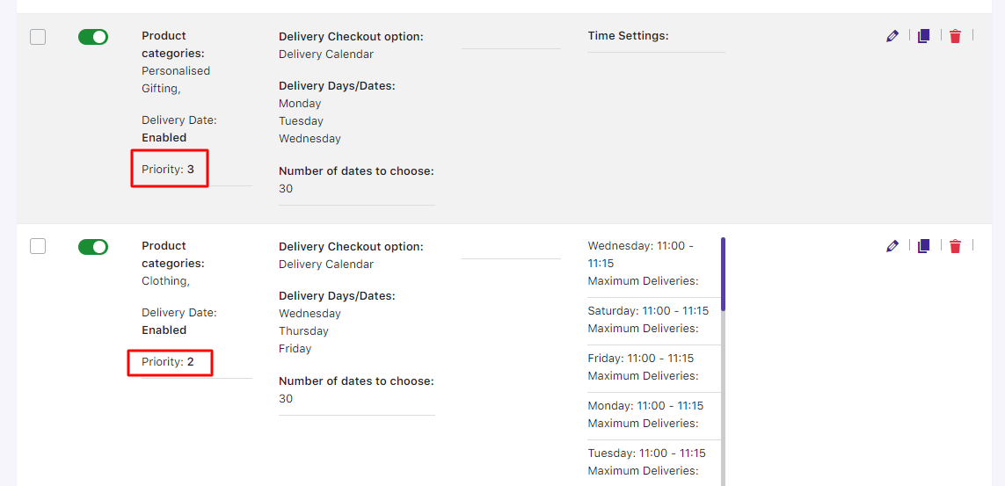This screenshot has width=1005, height=486.
Task: Select the Wednesday 11:00 - 11:15 time slot
Action: pyautogui.click(x=642, y=254)
